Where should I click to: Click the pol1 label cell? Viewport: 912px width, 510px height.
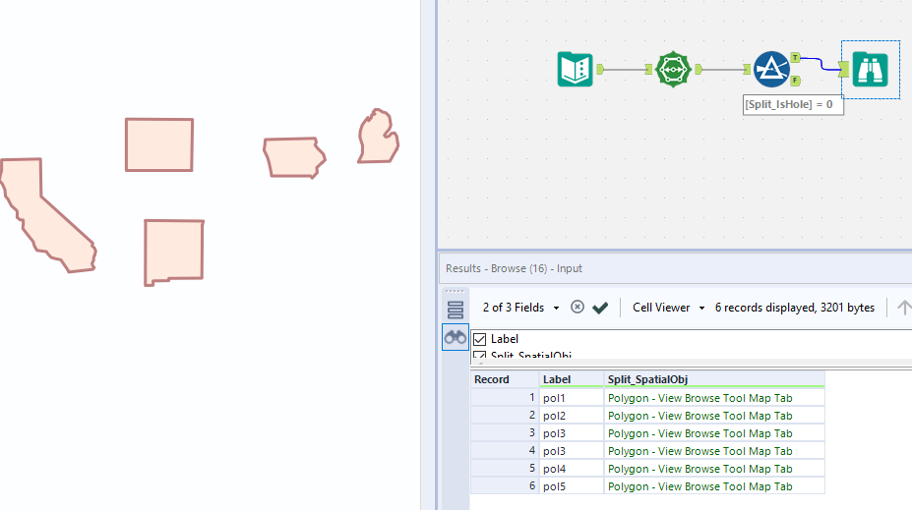[572, 398]
